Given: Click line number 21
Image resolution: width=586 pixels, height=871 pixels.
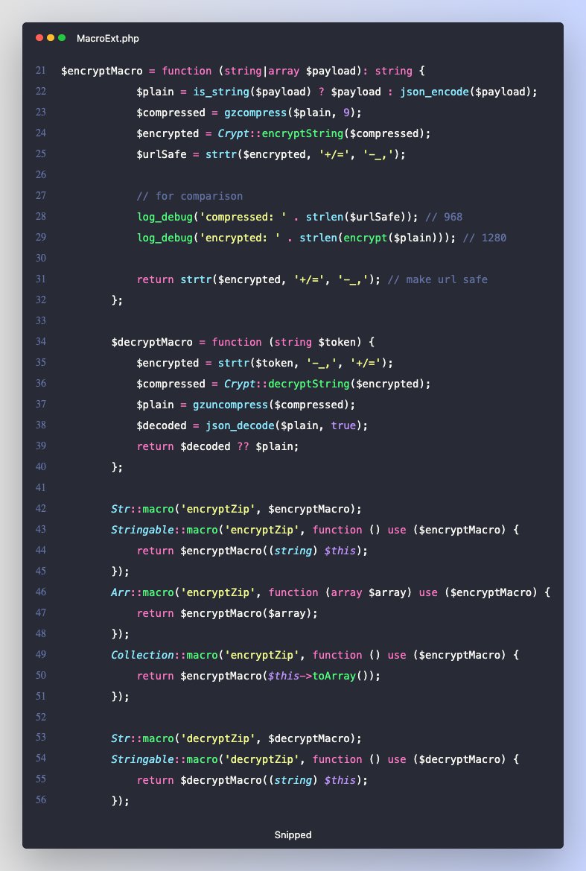Looking at the screenshot, I should click(x=40, y=71).
